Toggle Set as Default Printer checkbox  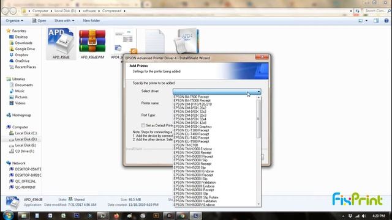click(143, 125)
